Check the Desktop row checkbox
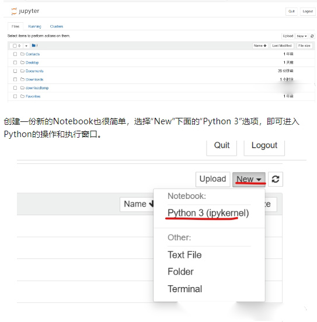Image resolution: width=317 pixels, height=322 pixels. 15,62
